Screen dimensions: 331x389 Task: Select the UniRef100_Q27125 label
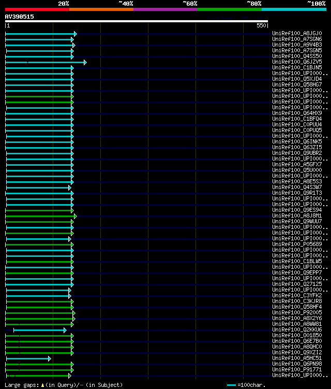click(297, 284)
